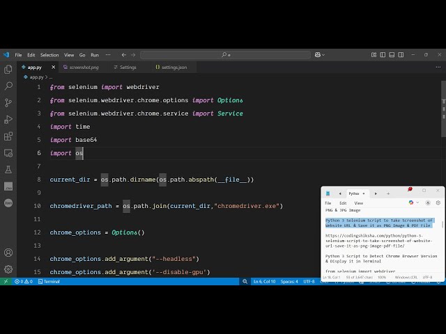Toggle the bottom Panel layout
The height and width of the screenshot is (334, 446).
point(392,54)
